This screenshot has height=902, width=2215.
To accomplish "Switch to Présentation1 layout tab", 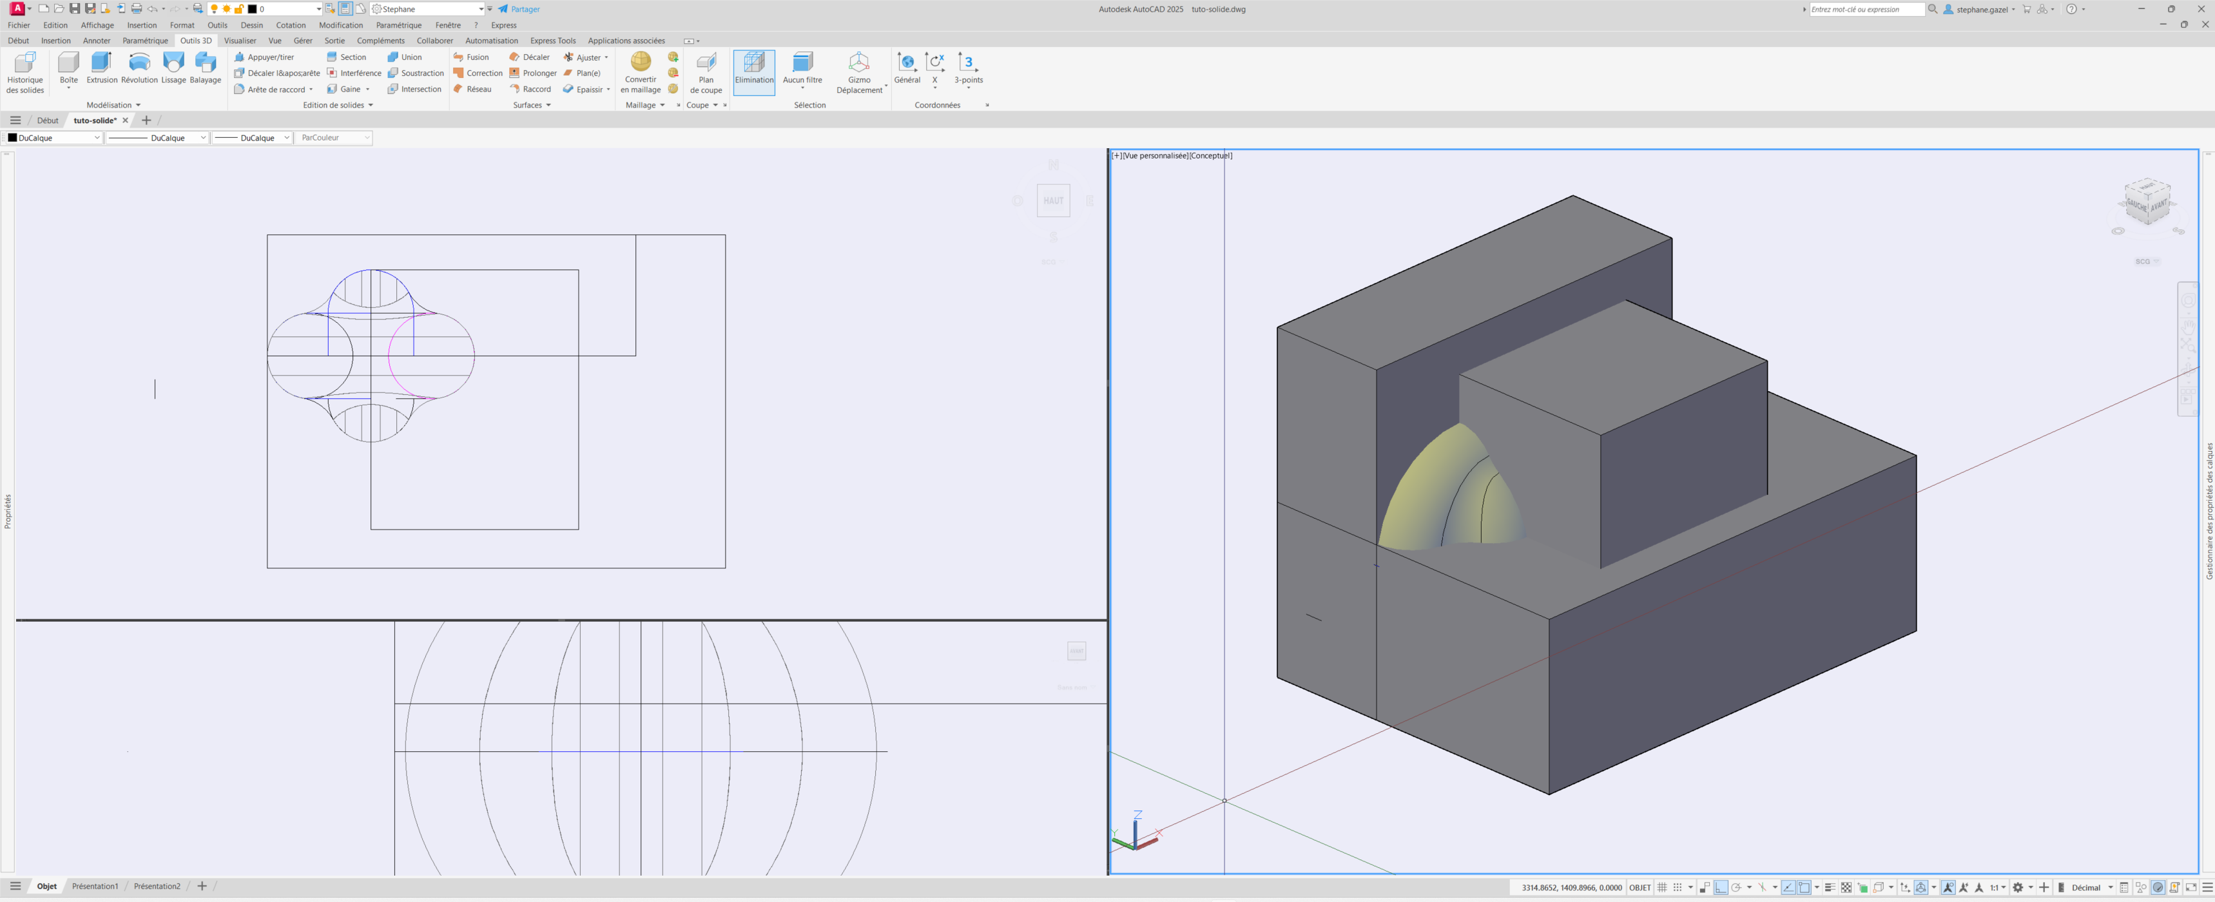I will (x=95, y=887).
